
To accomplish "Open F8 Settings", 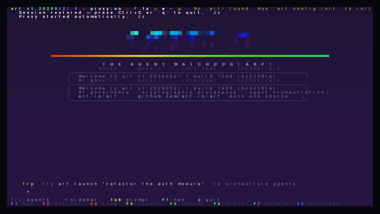I will 319,204.
